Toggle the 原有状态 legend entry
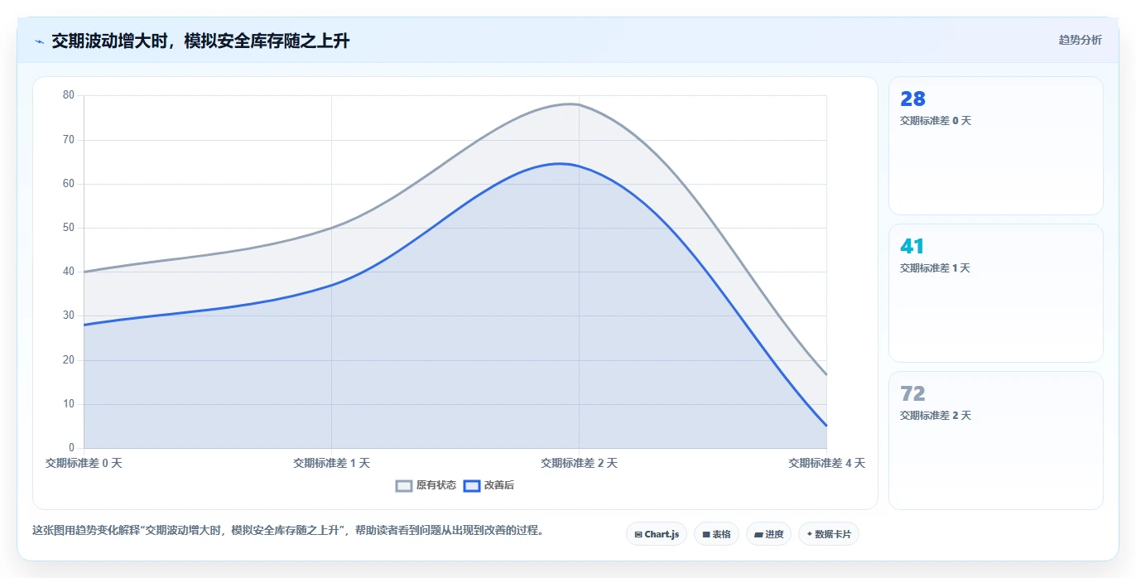 pyautogui.click(x=426, y=485)
